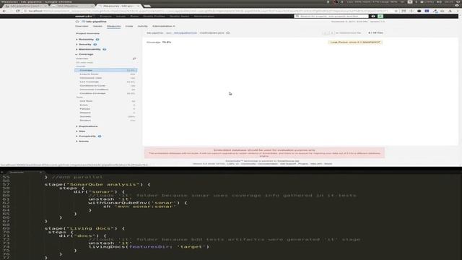This screenshot has width=462, height=260.
Task: Open the Rules item in top navigation
Action: pos(134,16)
